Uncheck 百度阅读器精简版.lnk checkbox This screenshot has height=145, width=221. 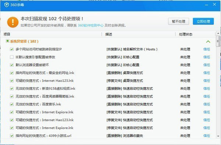[x=12, y=96]
